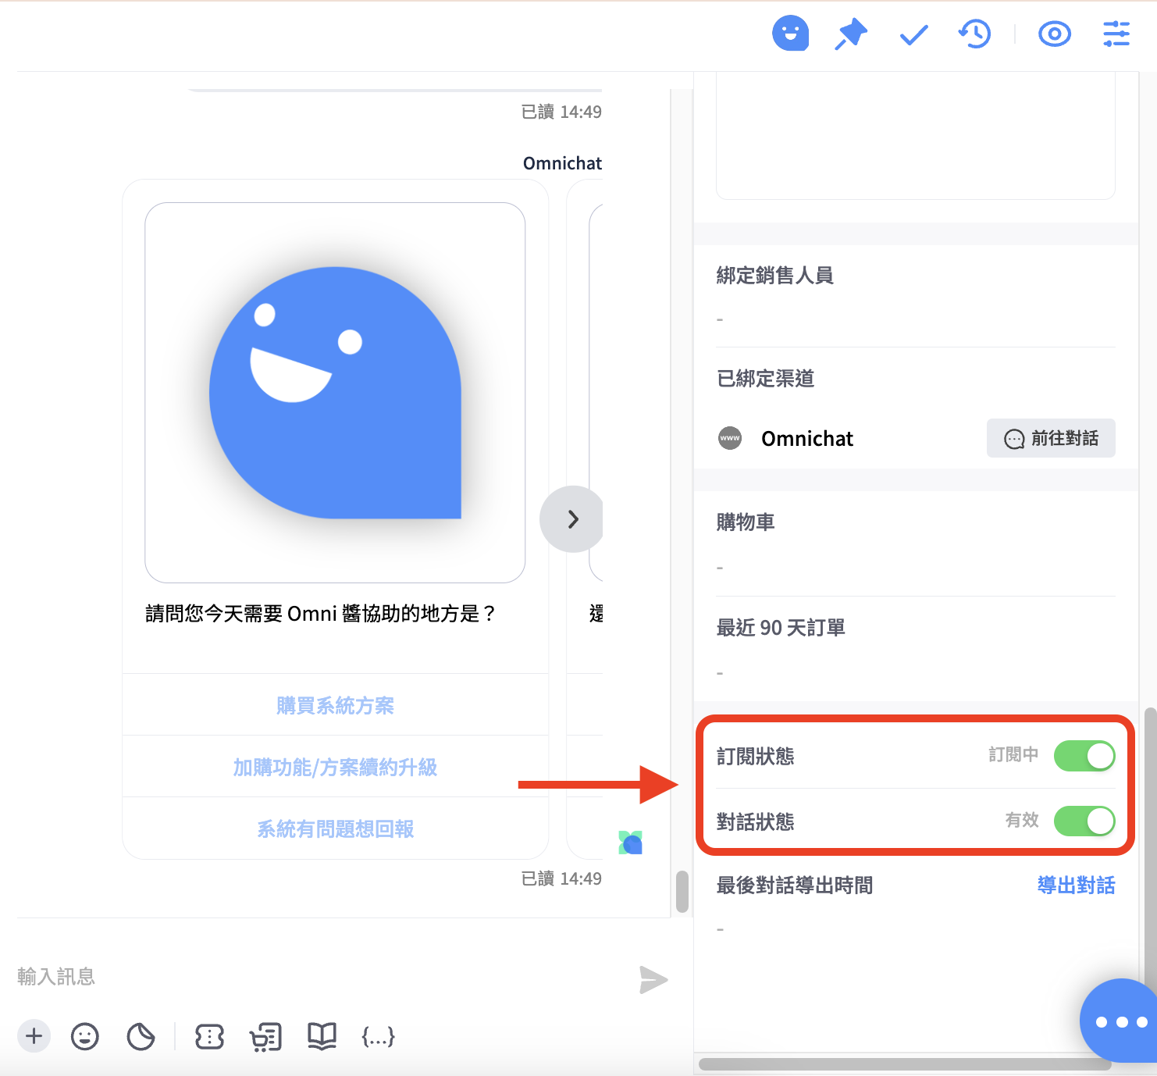Toggle the eye visibility icon in top toolbar

(x=1054, y=34)
